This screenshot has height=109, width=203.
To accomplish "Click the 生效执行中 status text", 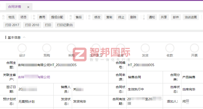I will [136, 89].
